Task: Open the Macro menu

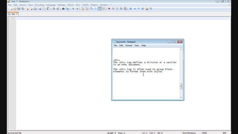Action: (x=71, y=5)
